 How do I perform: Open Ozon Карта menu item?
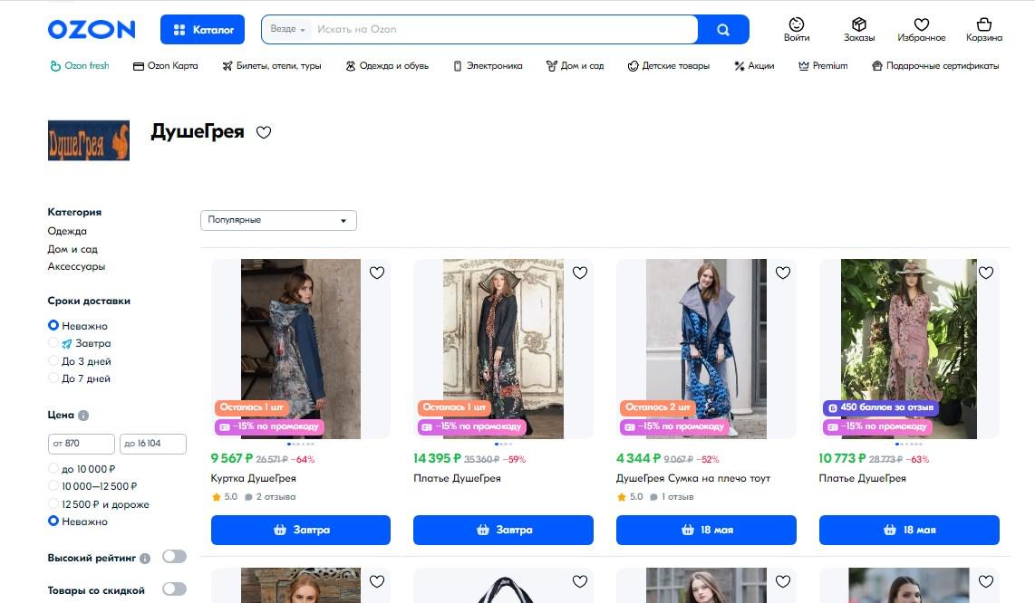pyautogui.click(x=165, y=66)
